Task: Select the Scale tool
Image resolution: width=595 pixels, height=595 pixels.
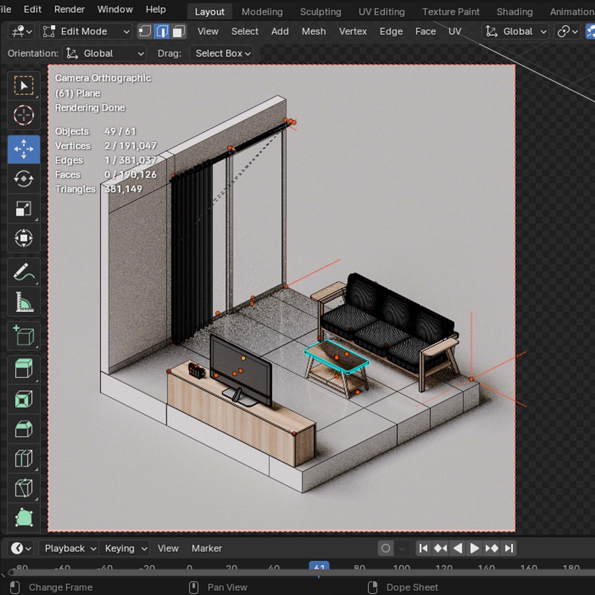Action: [x=24, y=208]
